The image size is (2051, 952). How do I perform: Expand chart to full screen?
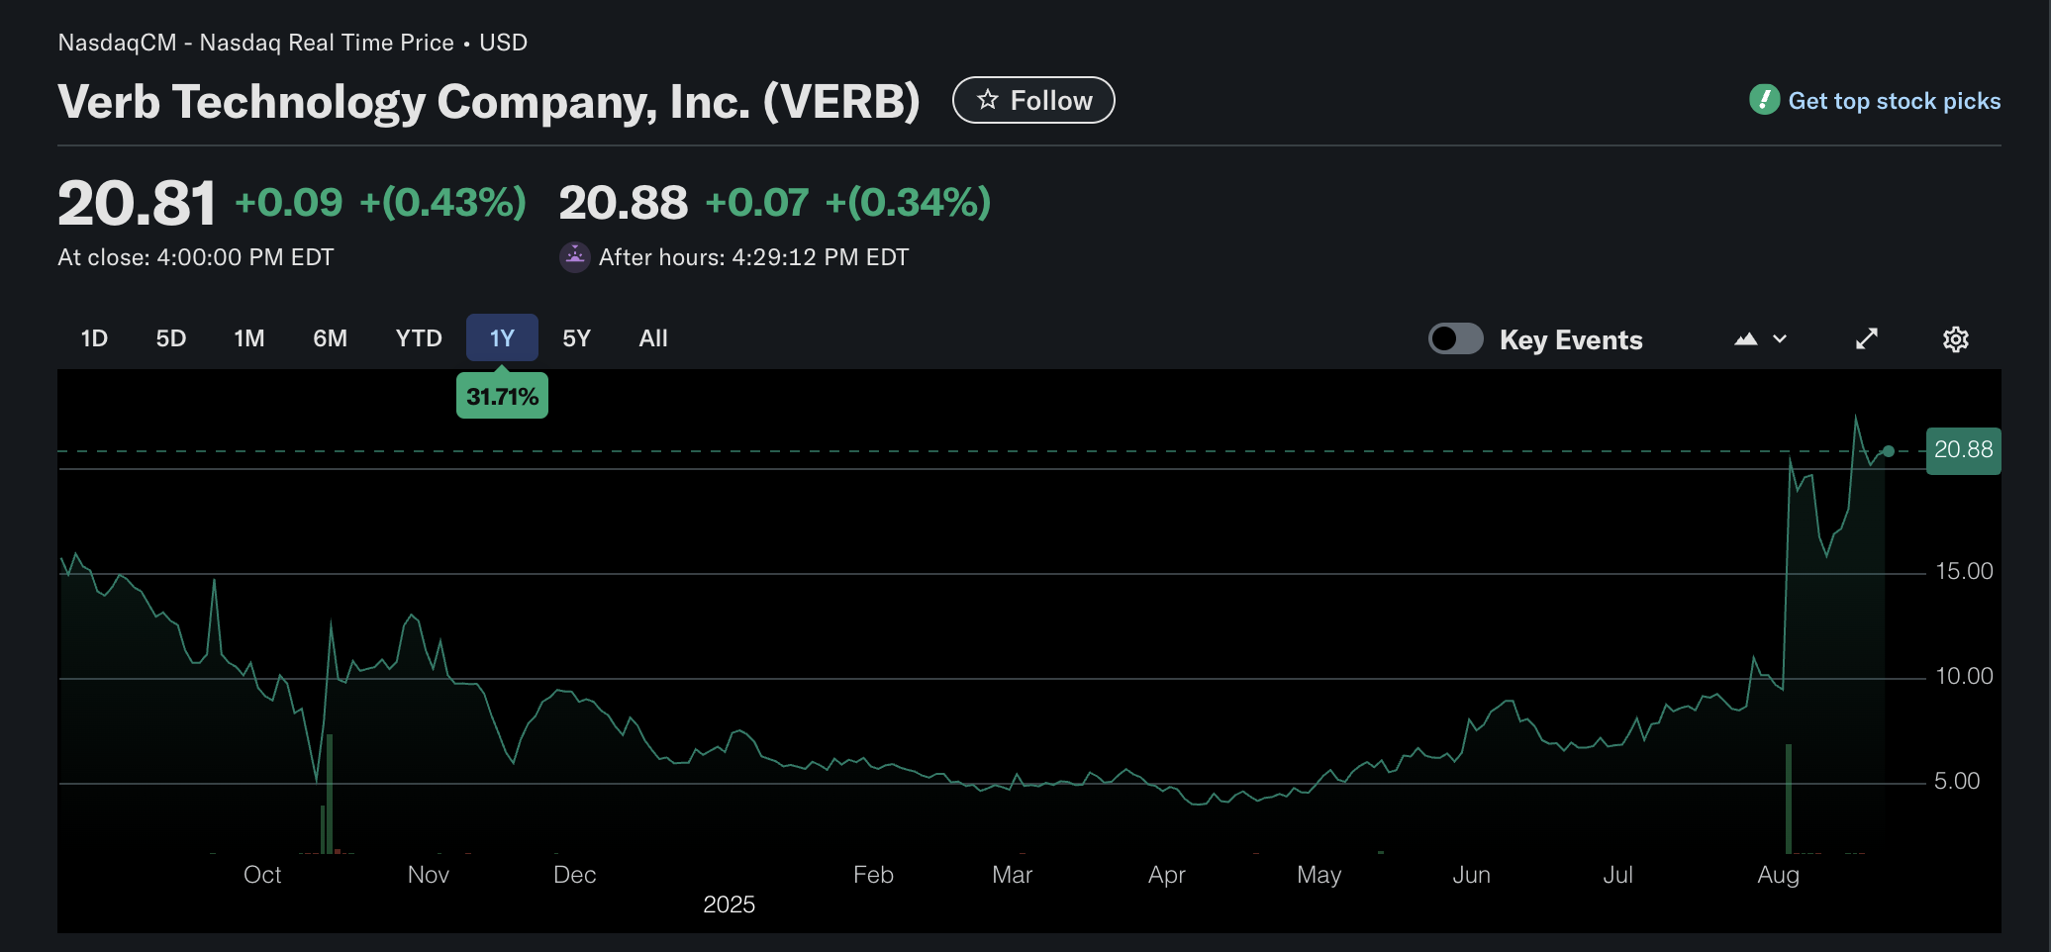pos(1866,339)
